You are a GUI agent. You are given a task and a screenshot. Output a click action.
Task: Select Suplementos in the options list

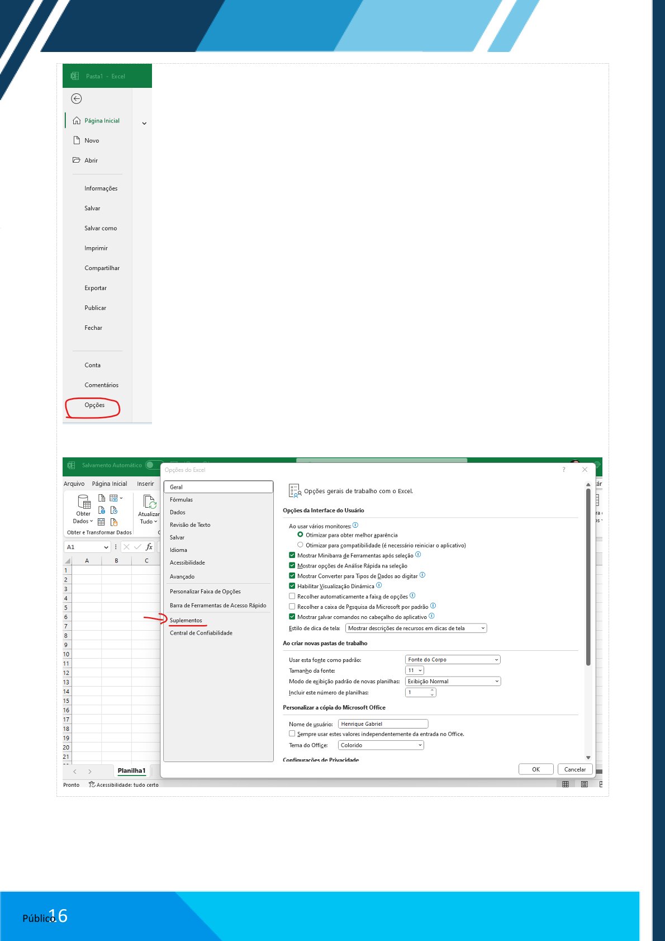(x=186, y=621)
